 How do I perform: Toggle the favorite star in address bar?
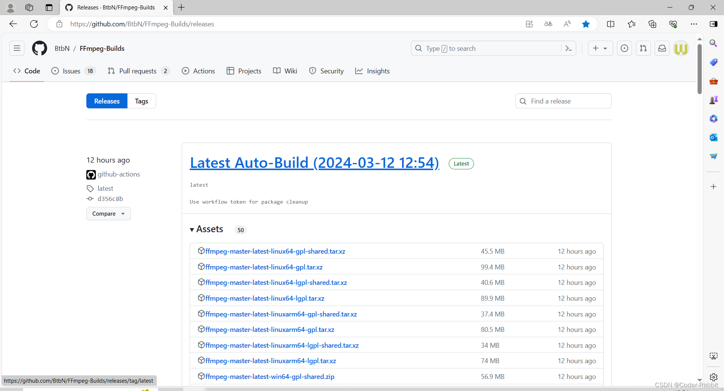pos(586,24)
